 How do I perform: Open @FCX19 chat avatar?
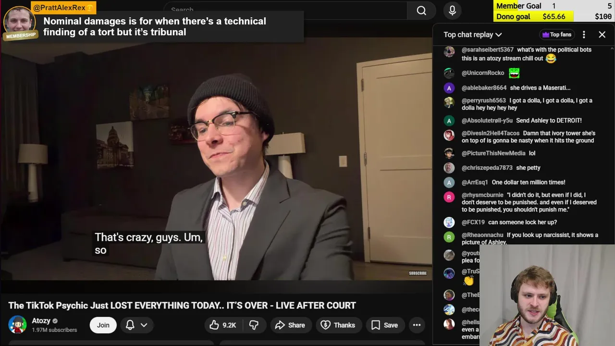449,222
